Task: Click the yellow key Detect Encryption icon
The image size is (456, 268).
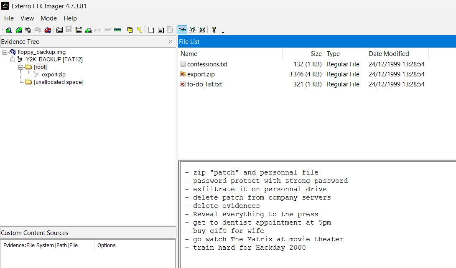Action: point(139,30)
